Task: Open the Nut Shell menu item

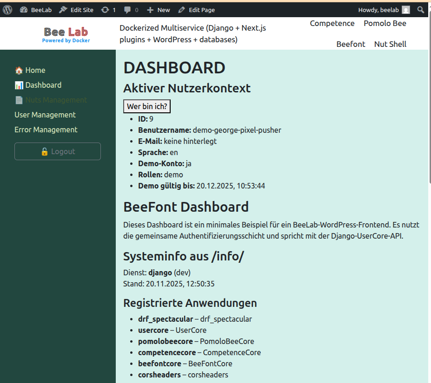Action: [390, 44]
